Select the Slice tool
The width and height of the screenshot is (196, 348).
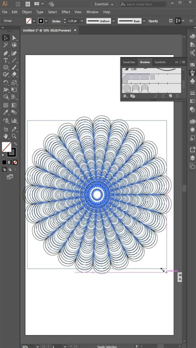pyautogui.click(x=14, y=129)
